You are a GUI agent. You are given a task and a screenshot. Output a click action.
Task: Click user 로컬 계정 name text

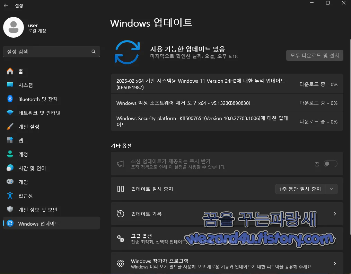pyautogui.click(x=37, y=28)
